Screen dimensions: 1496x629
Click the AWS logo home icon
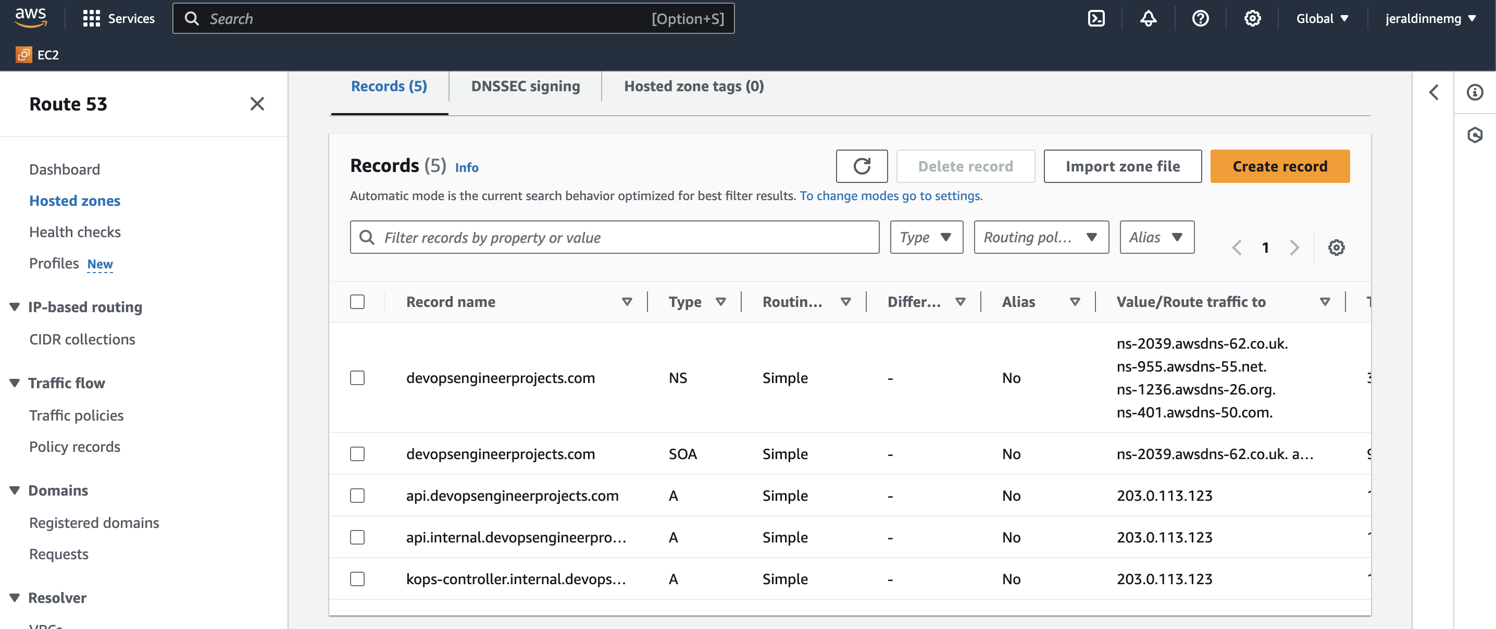pyautogui.click(x=30, y=17)
